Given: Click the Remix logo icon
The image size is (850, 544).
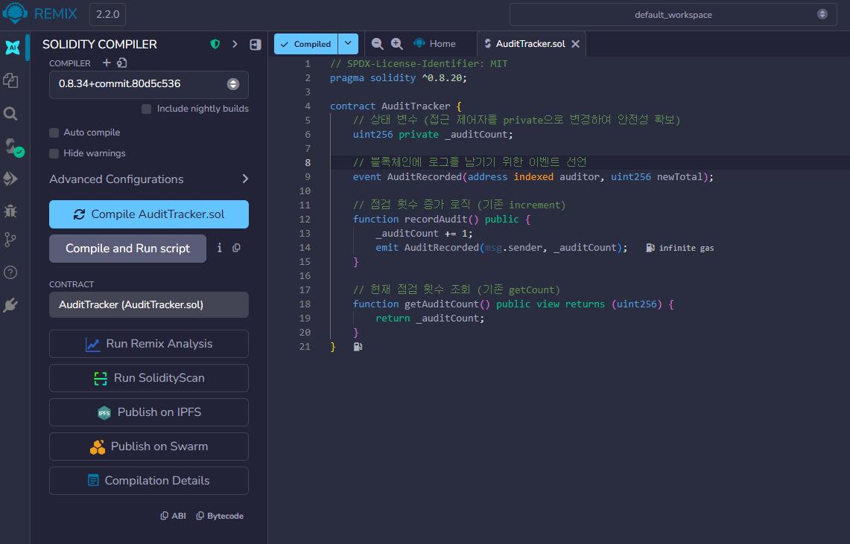Looking at the screenshot, I should point(15,13).
